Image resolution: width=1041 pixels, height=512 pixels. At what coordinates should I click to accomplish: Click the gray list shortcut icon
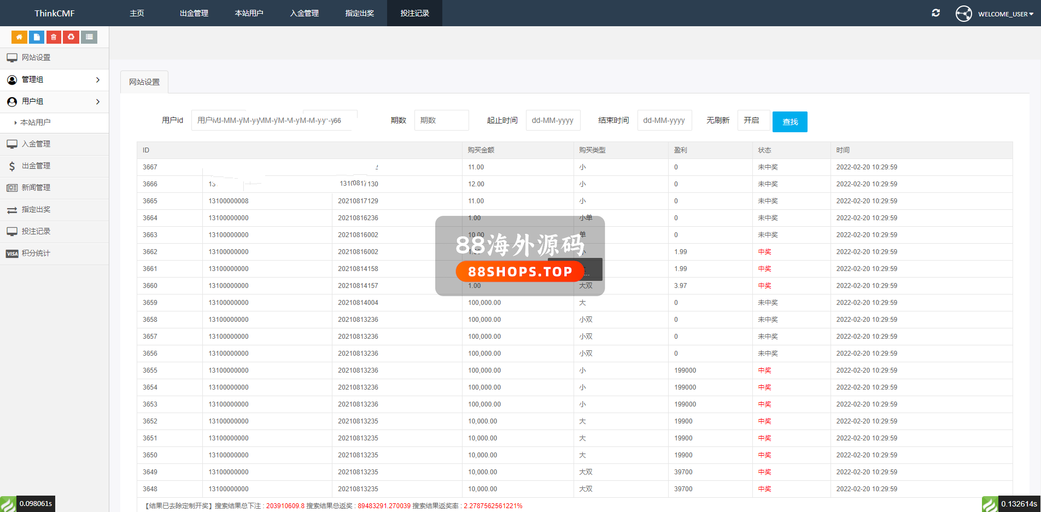click(x=89, y=37)
